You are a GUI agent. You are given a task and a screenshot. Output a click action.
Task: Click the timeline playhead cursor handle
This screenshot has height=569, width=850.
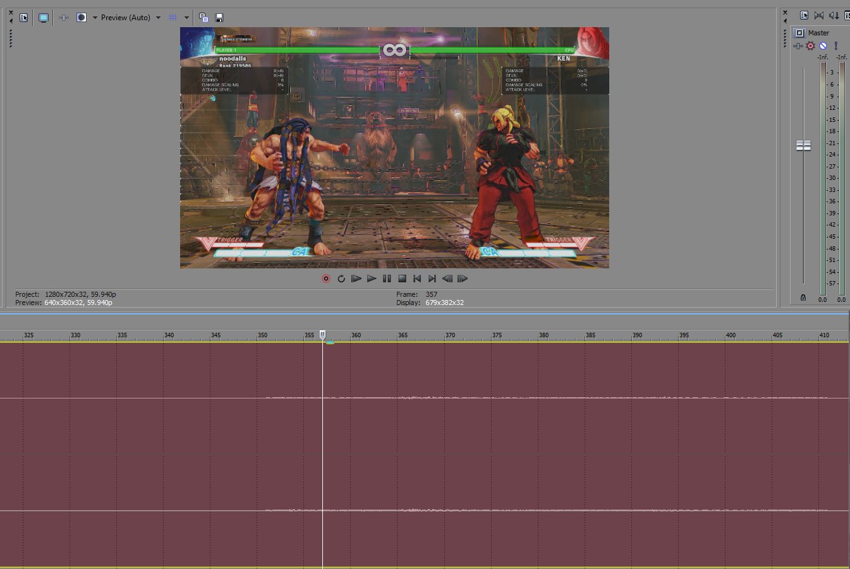click(x=322, y=334)
